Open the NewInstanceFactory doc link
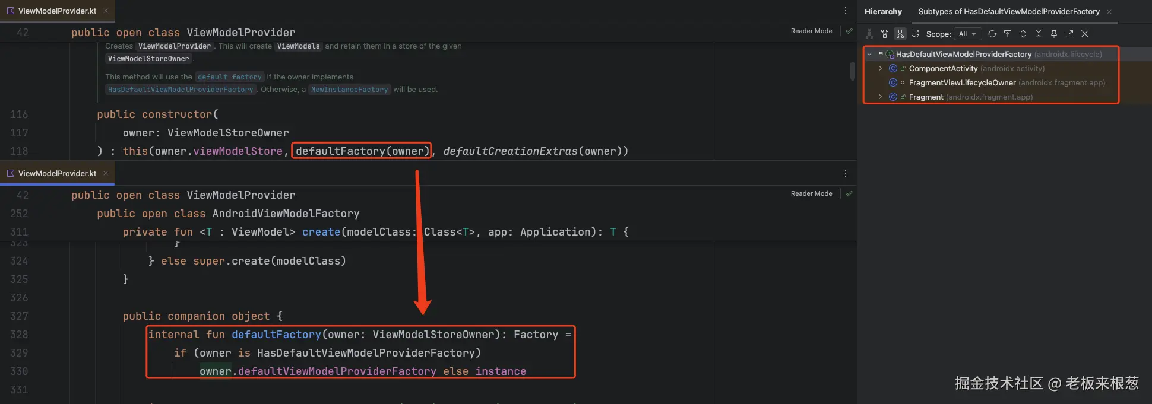The height and width of the screenshot is (404, 1152). coord(349,90)
